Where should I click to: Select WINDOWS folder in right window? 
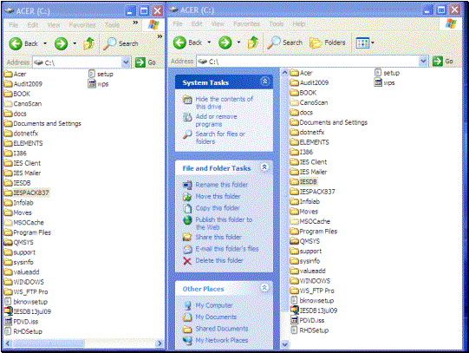[309, 281]
